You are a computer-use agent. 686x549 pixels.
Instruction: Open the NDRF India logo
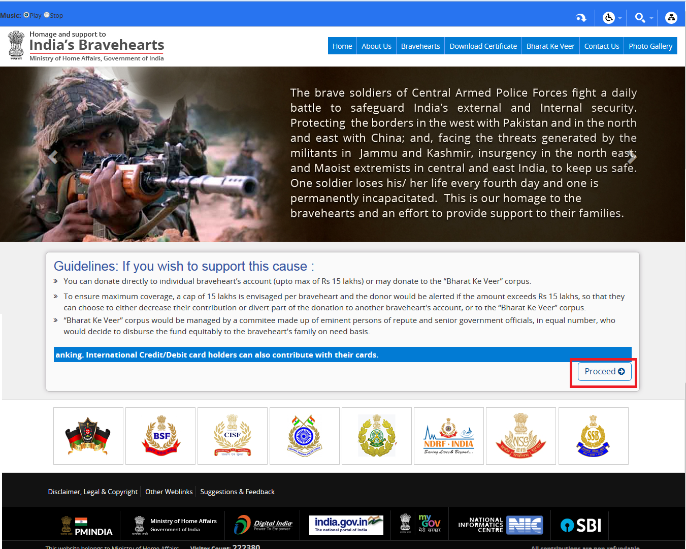point(448,436)
